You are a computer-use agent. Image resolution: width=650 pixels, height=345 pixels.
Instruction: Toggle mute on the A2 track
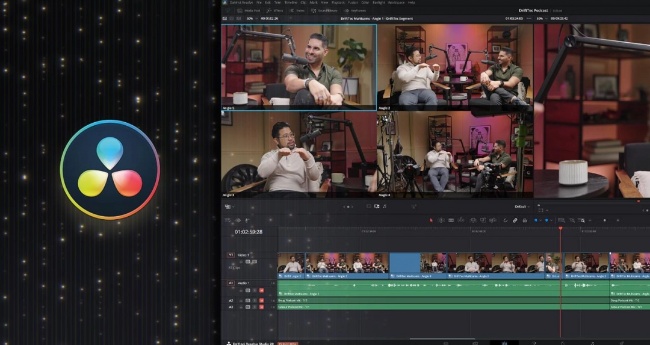[x=261, y=300]
